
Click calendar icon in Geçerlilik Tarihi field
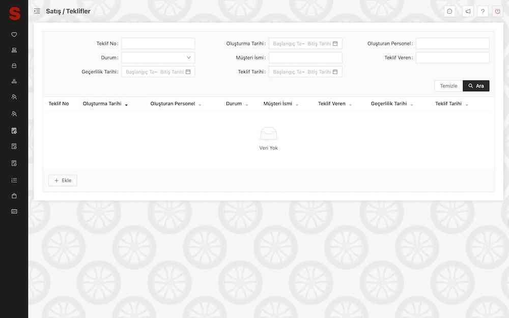coord(188,72)
